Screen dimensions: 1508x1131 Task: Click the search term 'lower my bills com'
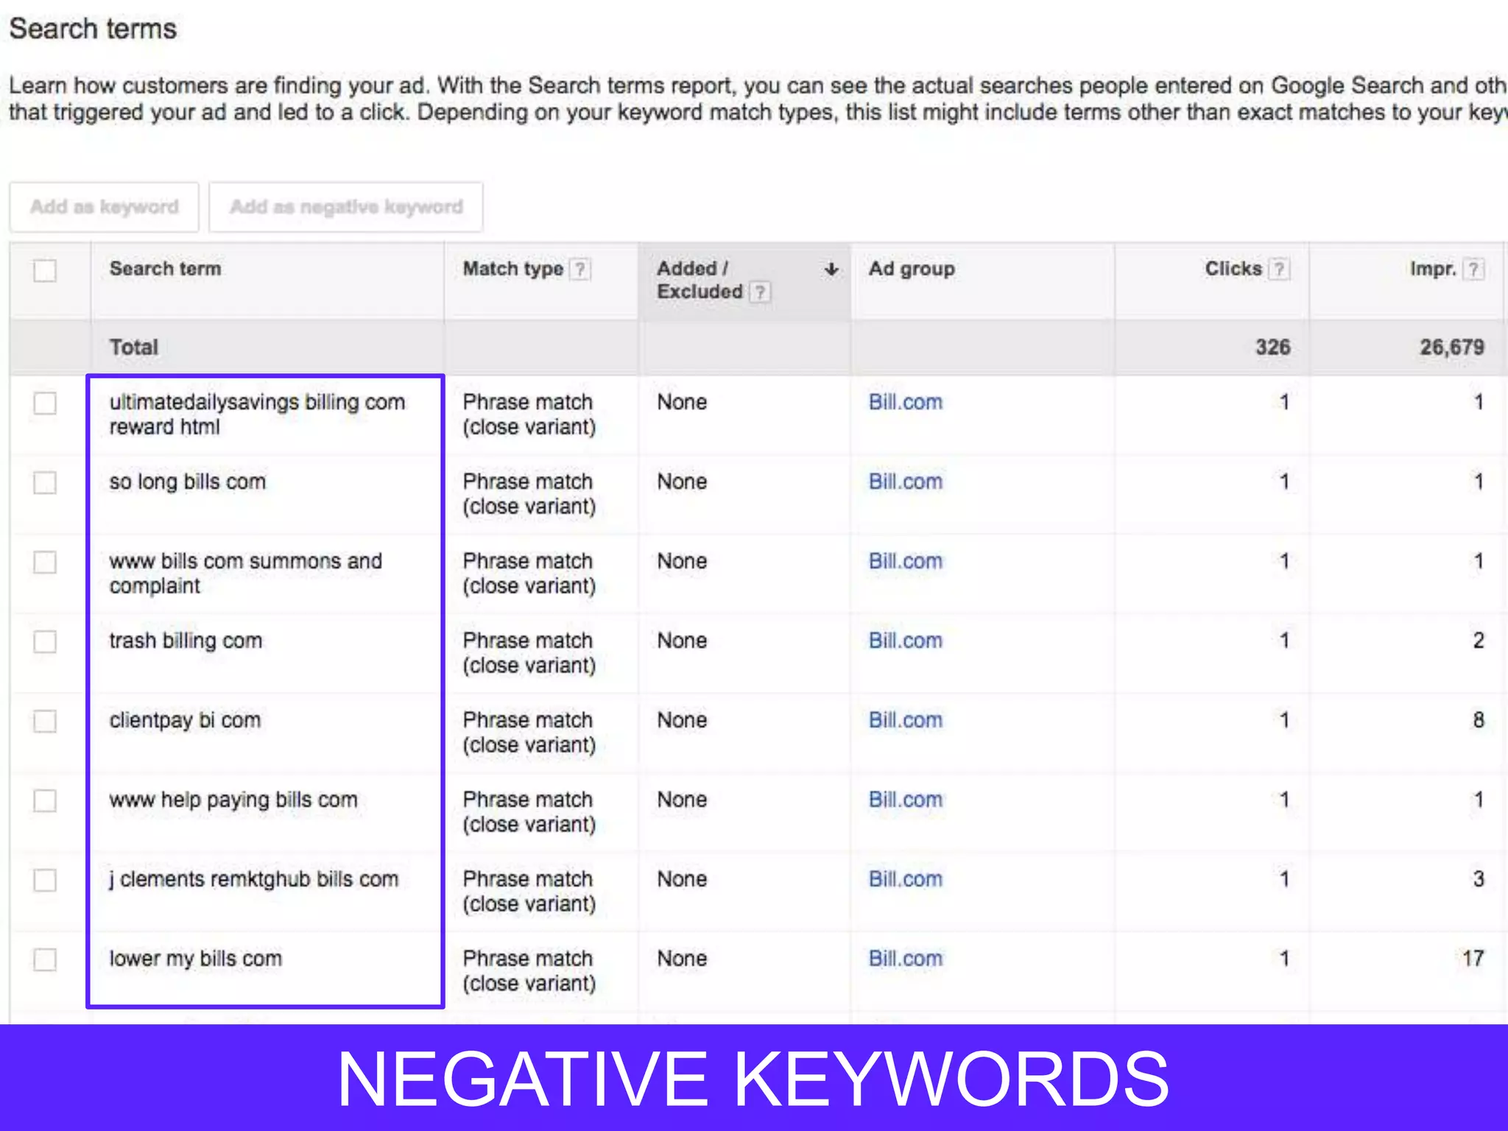(196, 959)
